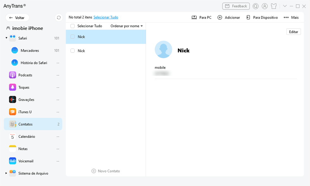
Task: Click the iTunes U icon
Action: [12, 112]
